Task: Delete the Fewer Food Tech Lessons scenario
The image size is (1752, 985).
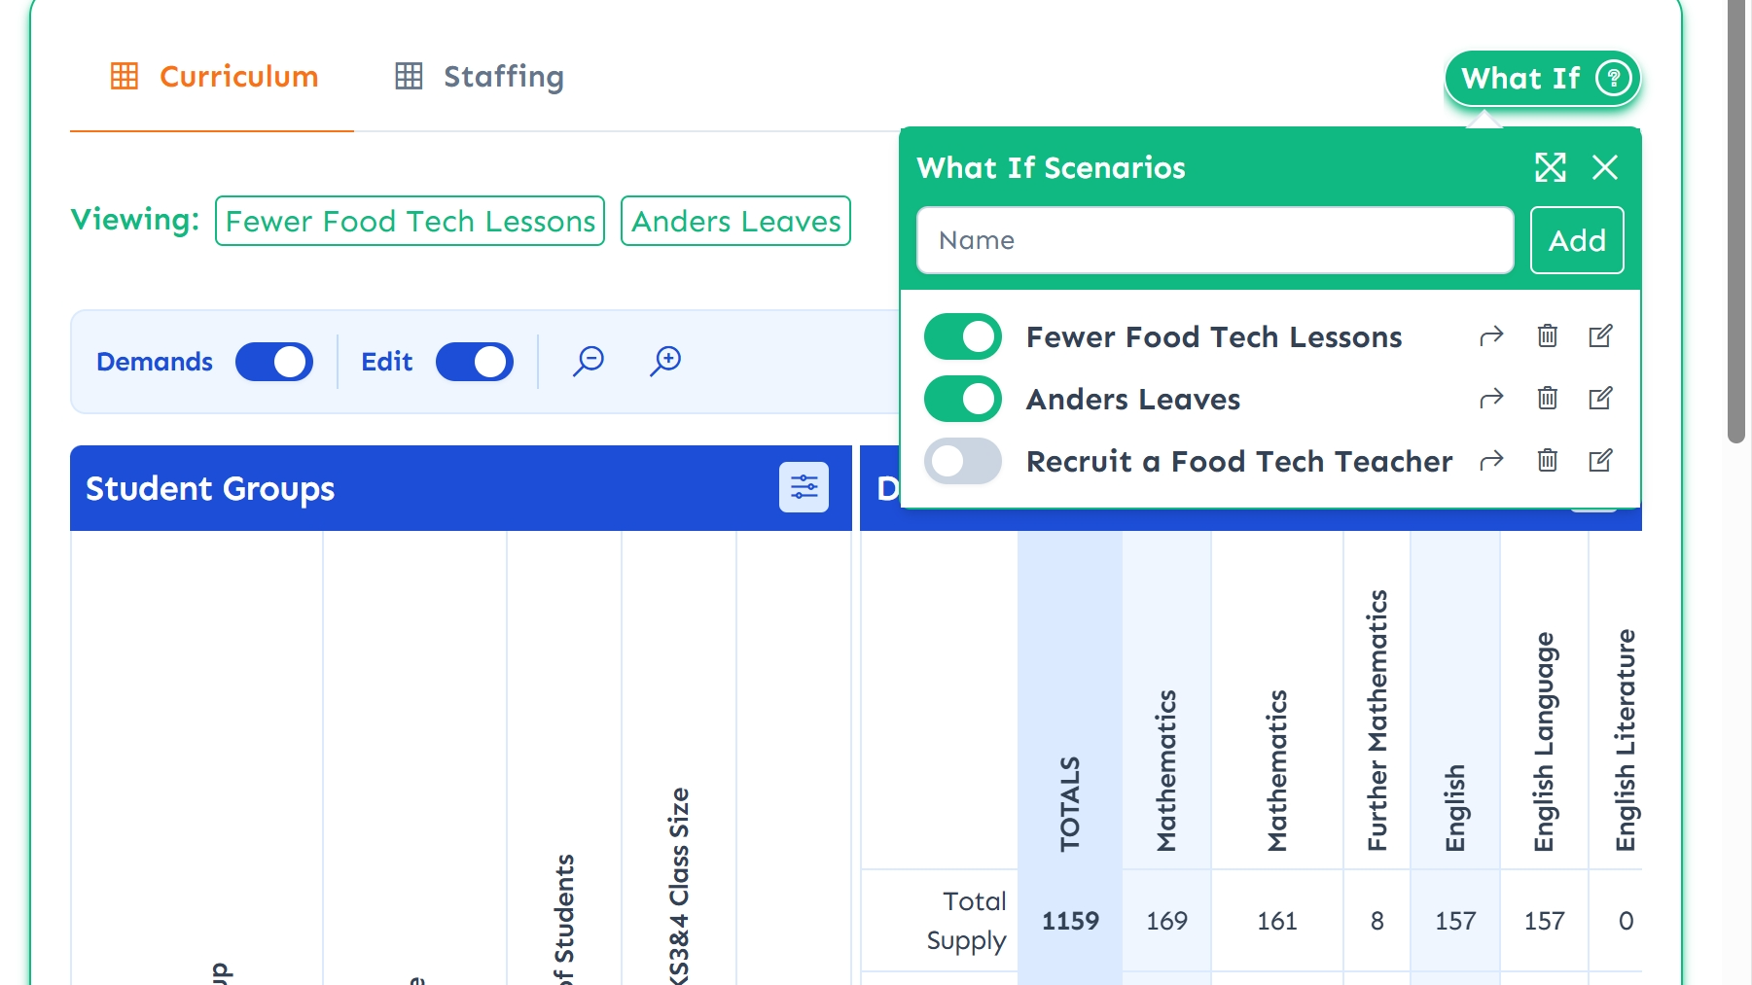Action: tap(1547, 336)
